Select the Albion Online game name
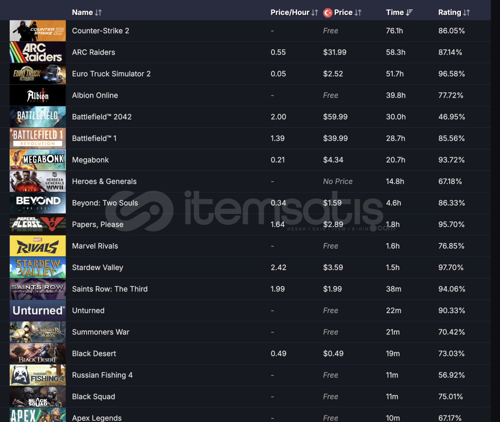The image size is (500, 422). (x=95, y=95)
